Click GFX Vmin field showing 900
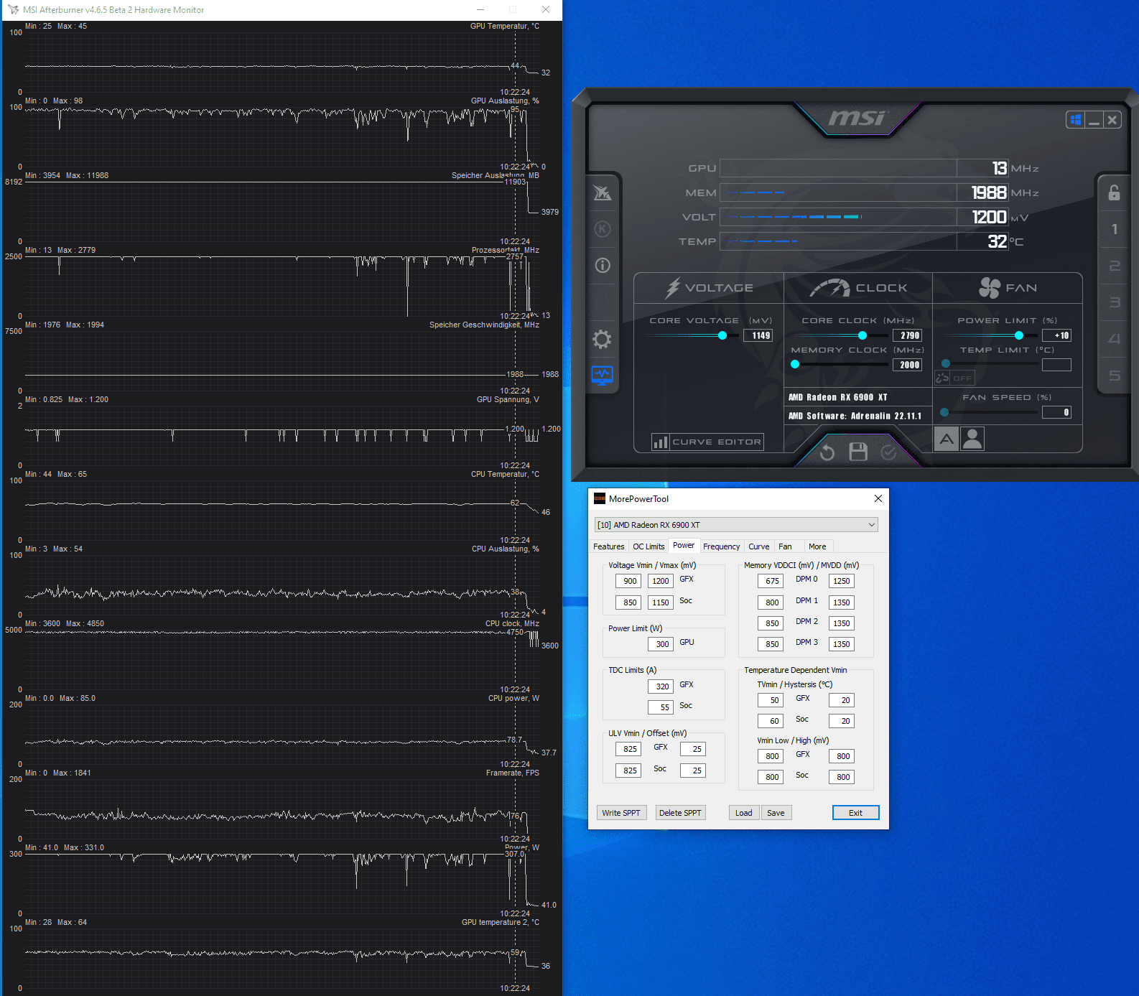This screenshot has height=996, width=1139. 628,581
